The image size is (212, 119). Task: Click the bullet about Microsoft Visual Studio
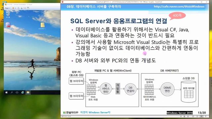coord(137,48)
